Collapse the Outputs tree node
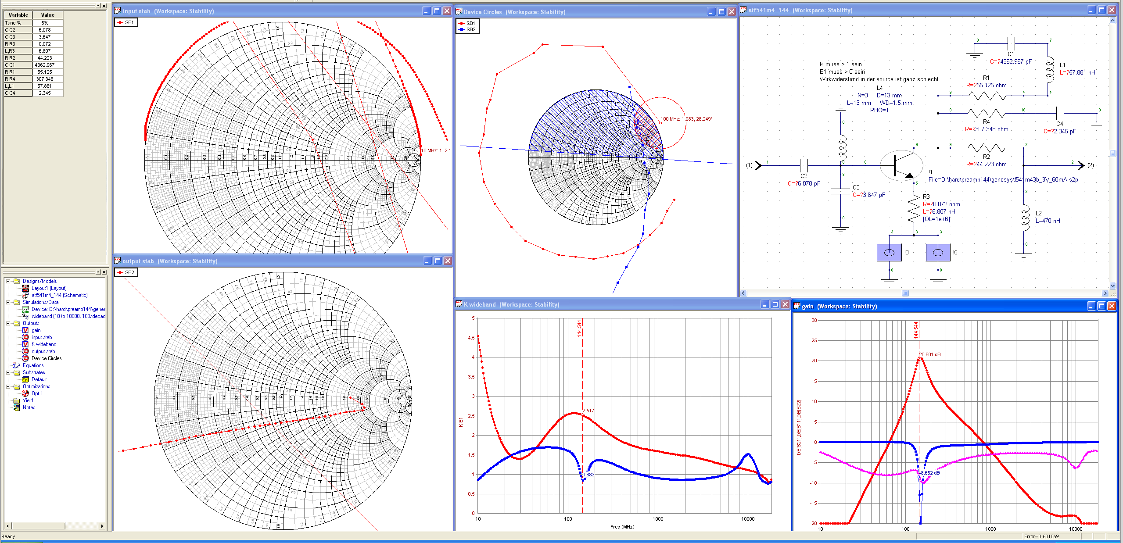Viewport: 1123px width, 543px height. click(8, 323)
